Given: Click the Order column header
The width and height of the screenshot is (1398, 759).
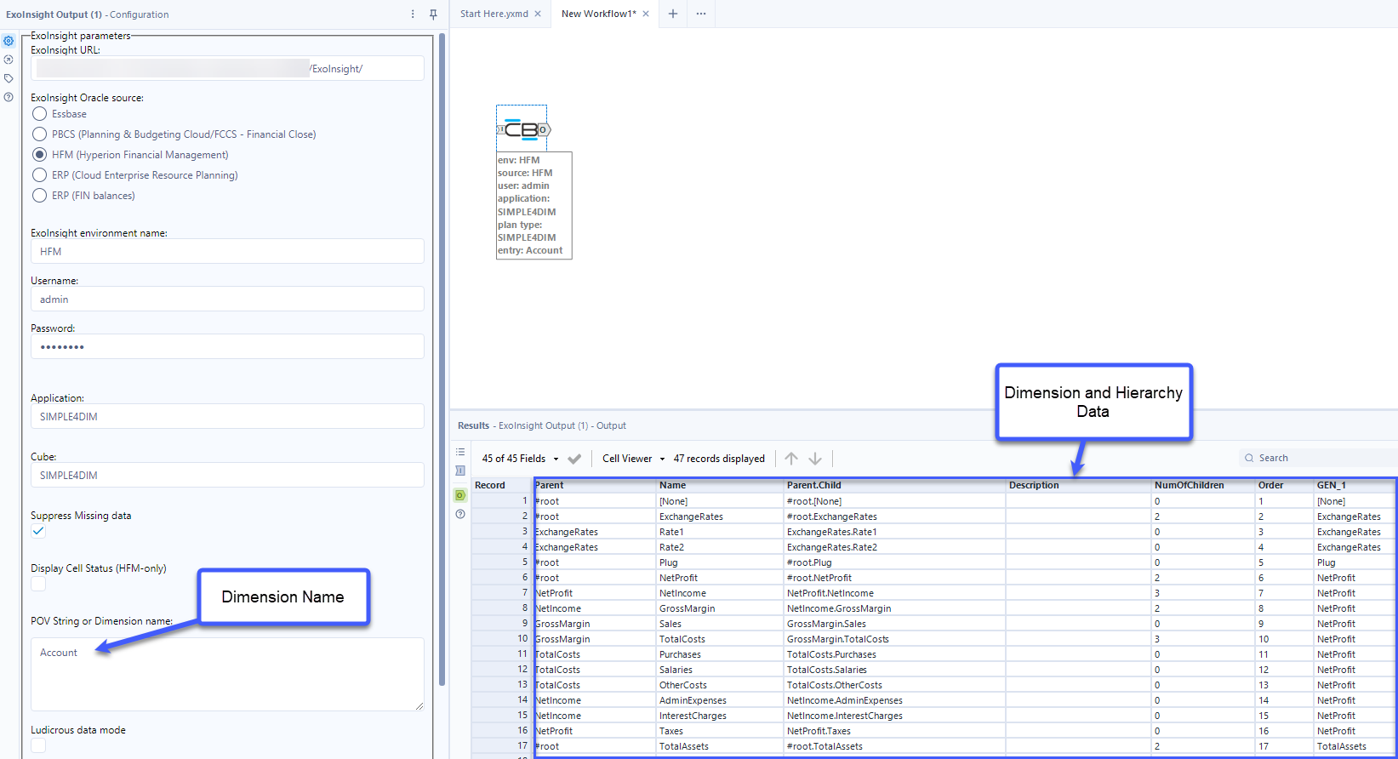Looking at the screenshot, I should 1284,485.
